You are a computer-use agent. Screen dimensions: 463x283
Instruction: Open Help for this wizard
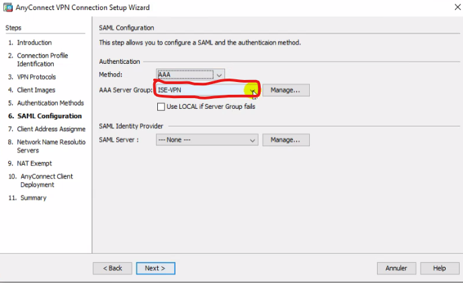click(x=439, y=268)
